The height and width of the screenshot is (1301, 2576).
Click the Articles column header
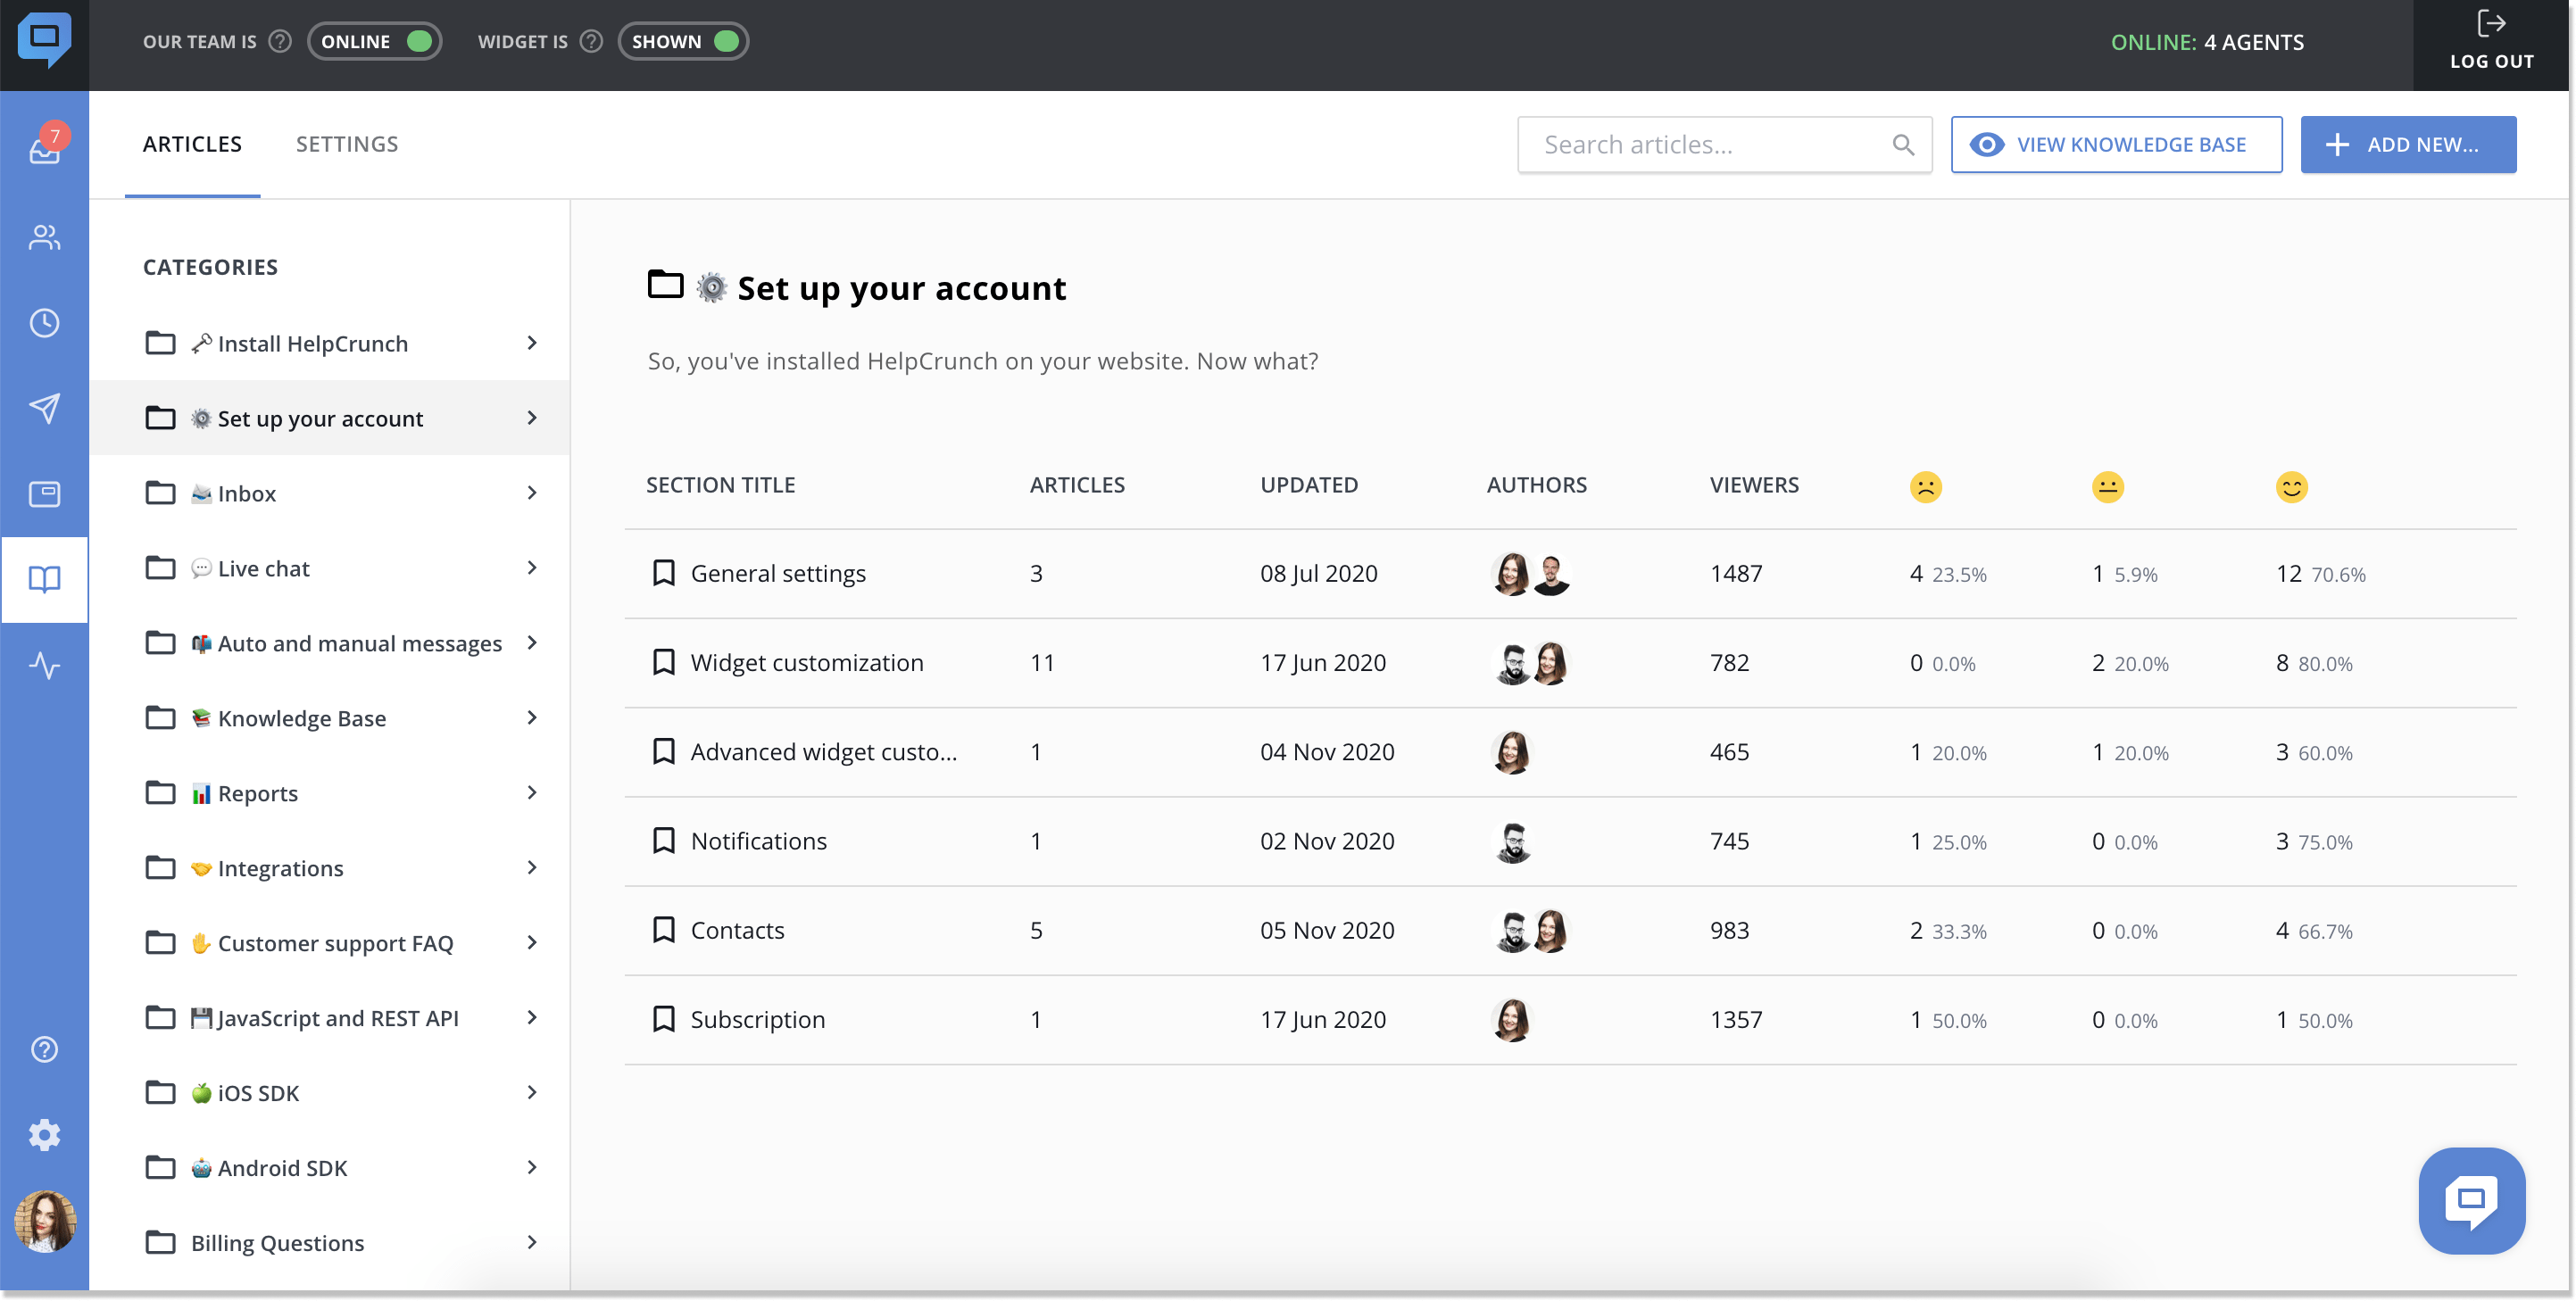(x=1077, y=485)
